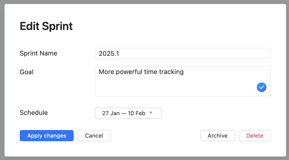This screenshot has width=289, height=160.
Task: Click the Sprint Name label
Action: (38, 53)
